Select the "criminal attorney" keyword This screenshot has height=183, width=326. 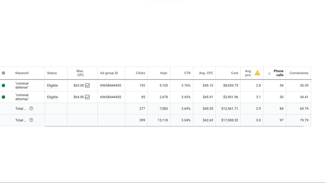click(22, 97)
